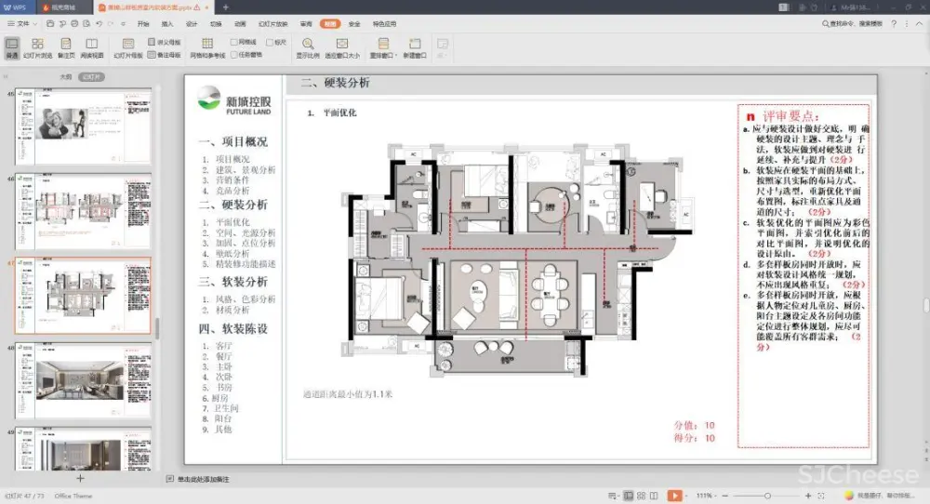Screen dimensions: 930x504
Task: Open the 插入 Insert ribbon tab
Action: (x=167, y=23)
